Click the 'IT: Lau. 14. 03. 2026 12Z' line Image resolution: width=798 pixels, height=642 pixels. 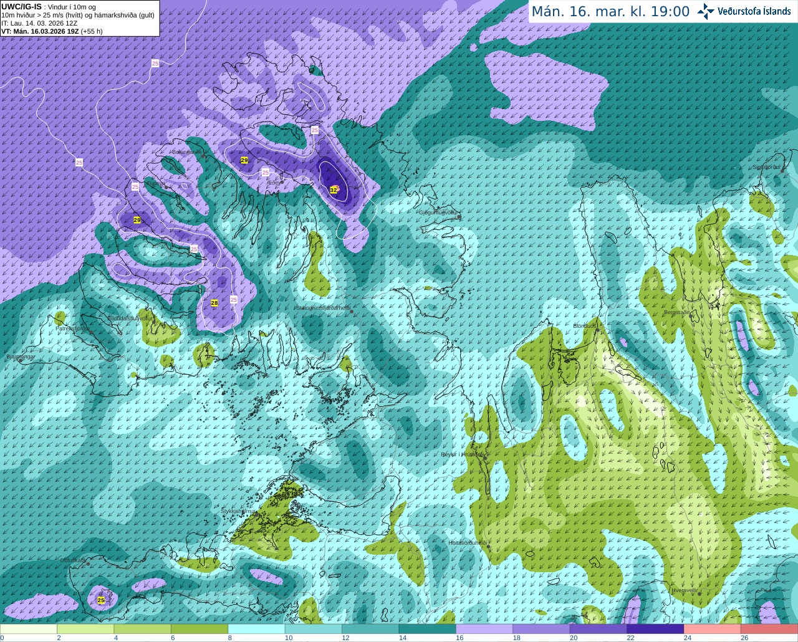tap(39, 23)
